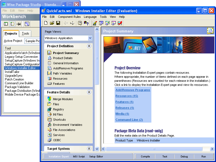Open Services page

click(59, 135)
